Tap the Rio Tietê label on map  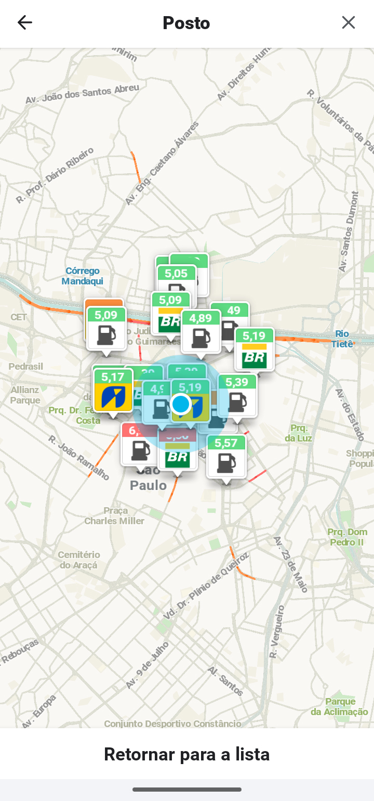coord(342,338)
